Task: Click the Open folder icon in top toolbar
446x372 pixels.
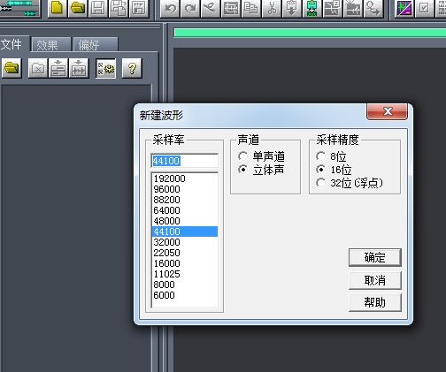Action: pyautogui.click(x=78, y=8)
